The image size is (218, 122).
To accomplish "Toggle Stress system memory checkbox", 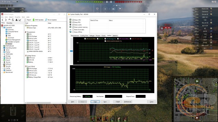I will [73, 27].
